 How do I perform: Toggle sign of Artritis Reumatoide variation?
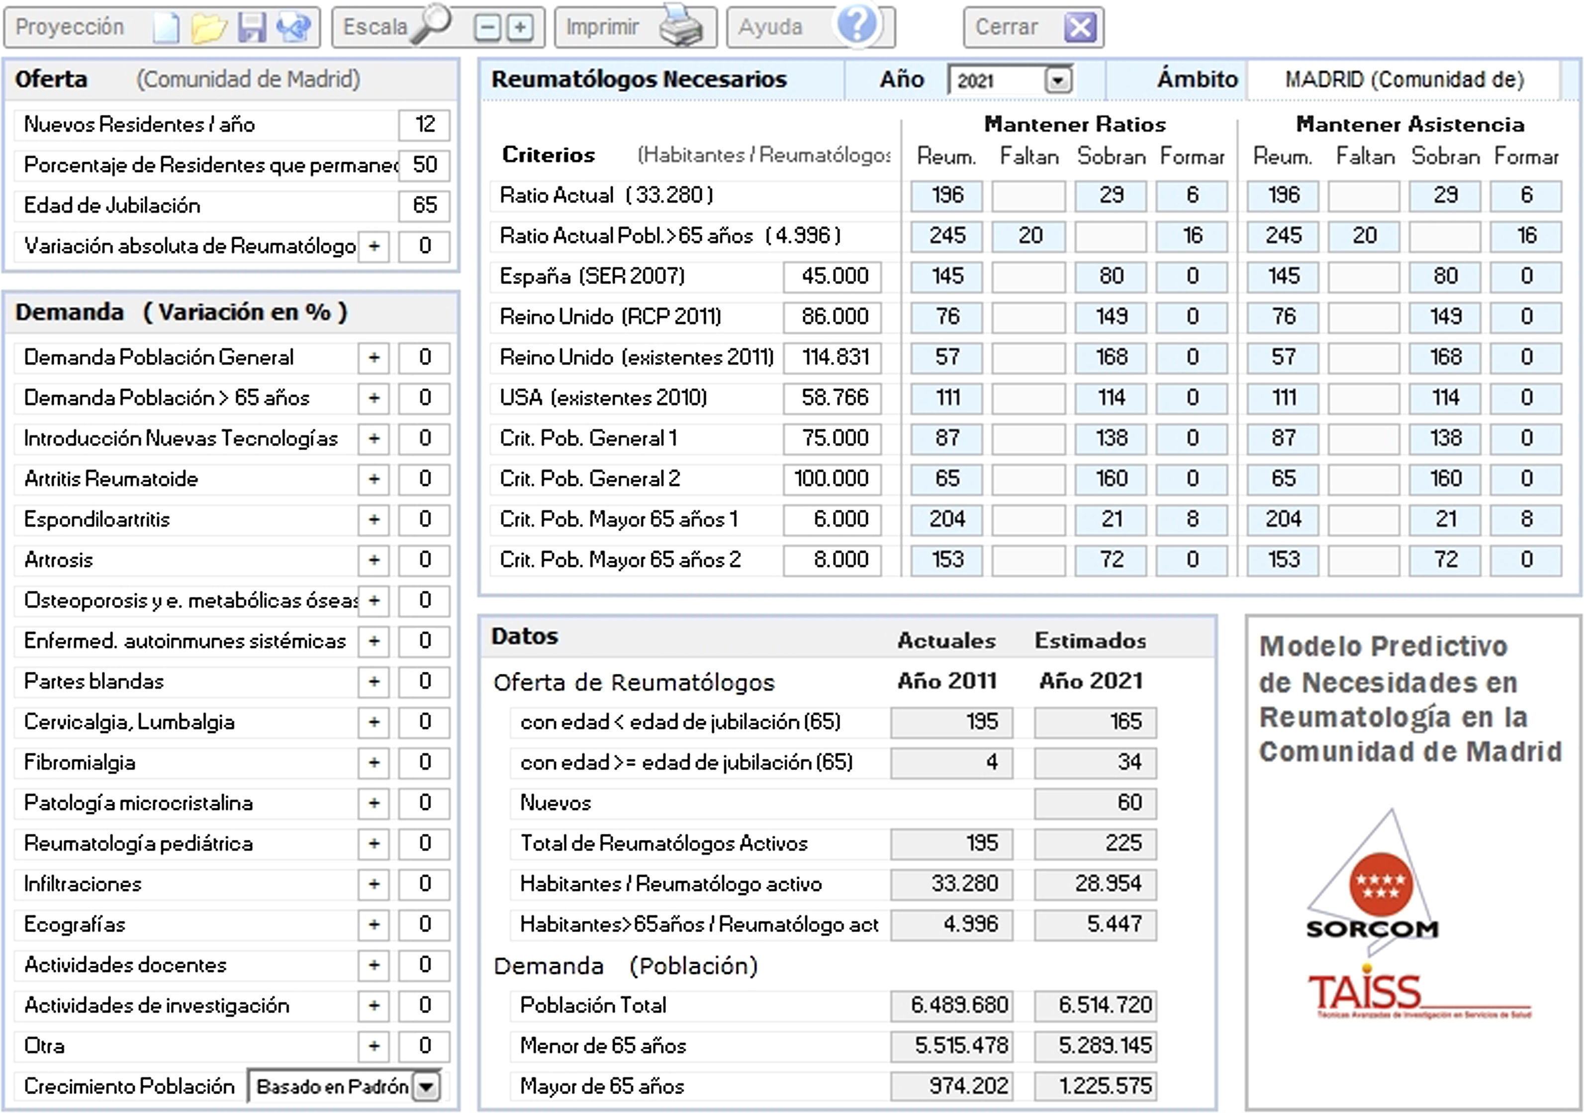(x=373, y=479)
